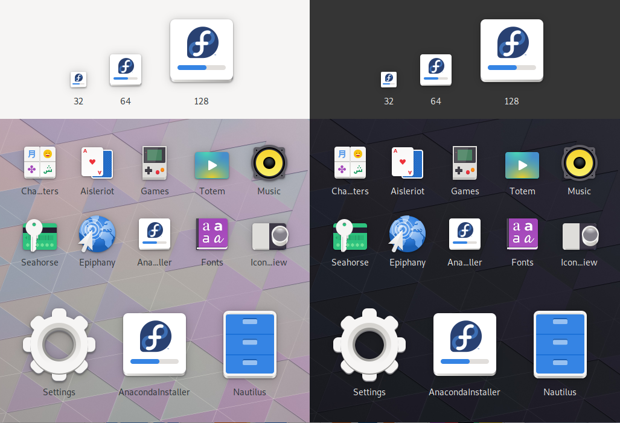Open the Epiphany globe icon in the dark panel

(x=407, y=234)
